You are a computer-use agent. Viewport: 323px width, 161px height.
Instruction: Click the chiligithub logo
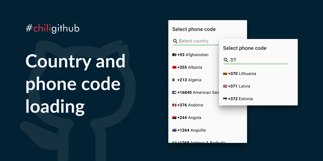pyautogui.click(x=52, y=28)
